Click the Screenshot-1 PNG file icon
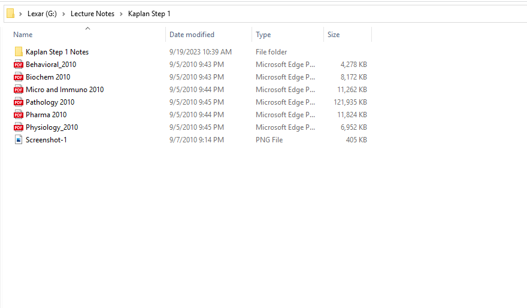The image size is (527, 308). click(x=19, y=140)
